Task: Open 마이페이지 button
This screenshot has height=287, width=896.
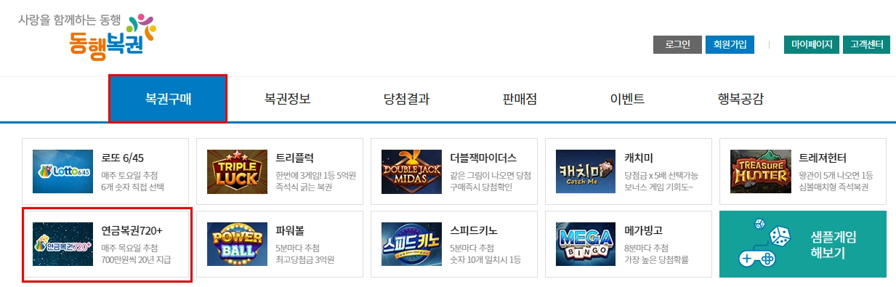Action: (x=812, y=44)
